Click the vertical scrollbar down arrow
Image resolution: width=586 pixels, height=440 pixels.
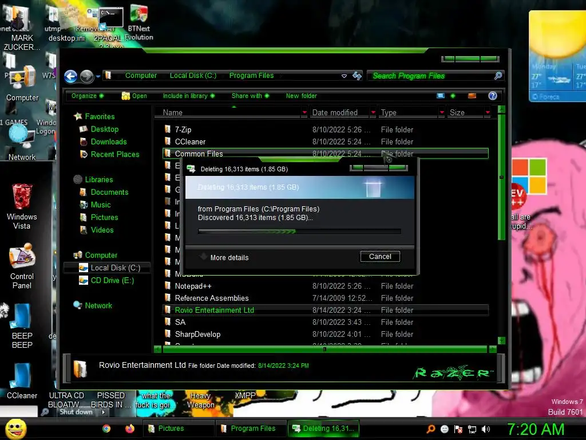coord(501,340)
